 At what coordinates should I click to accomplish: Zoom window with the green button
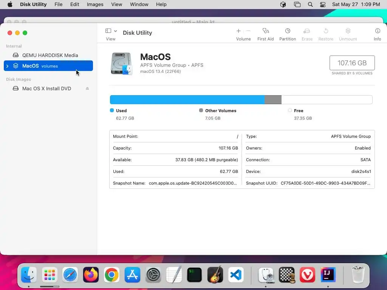25,33
